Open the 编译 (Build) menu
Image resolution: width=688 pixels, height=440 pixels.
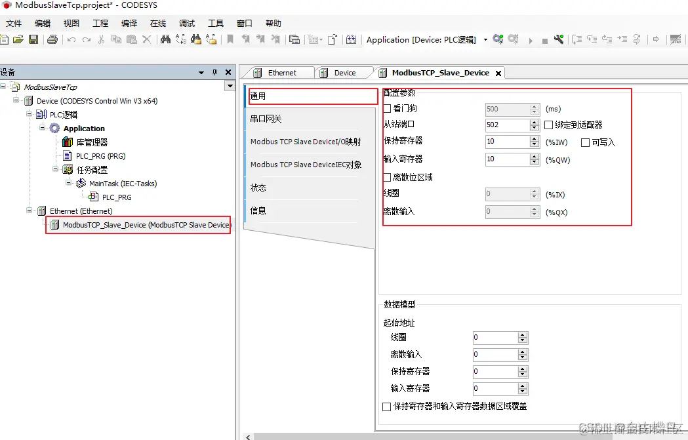[x=129, y=23]
